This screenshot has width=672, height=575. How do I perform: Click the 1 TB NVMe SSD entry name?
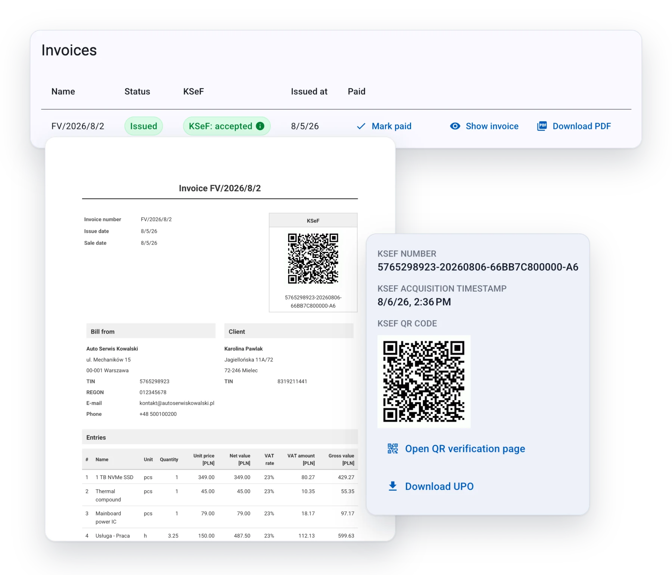114,477
